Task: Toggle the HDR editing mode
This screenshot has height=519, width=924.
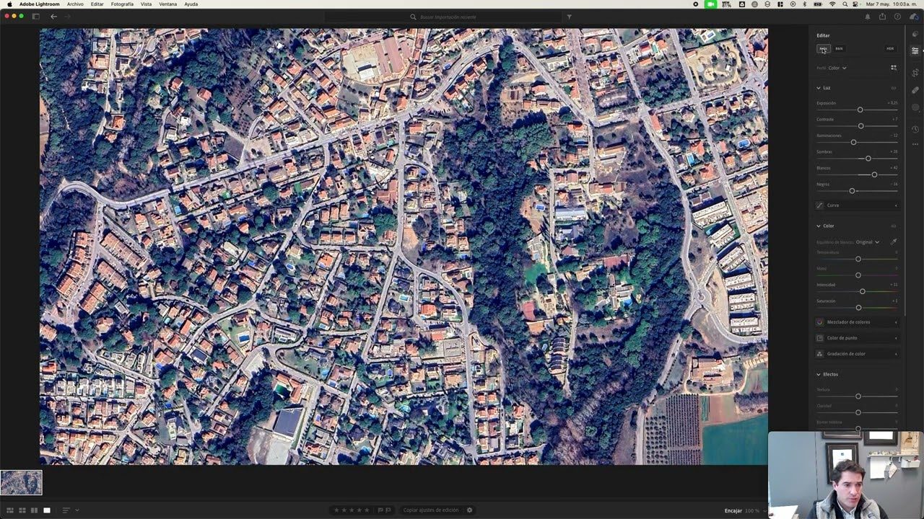Action: pyautogui.click(x=890, y=48)
